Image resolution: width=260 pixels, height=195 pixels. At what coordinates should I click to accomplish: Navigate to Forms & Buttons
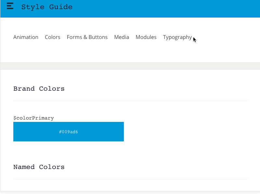[x=87, y=37]
